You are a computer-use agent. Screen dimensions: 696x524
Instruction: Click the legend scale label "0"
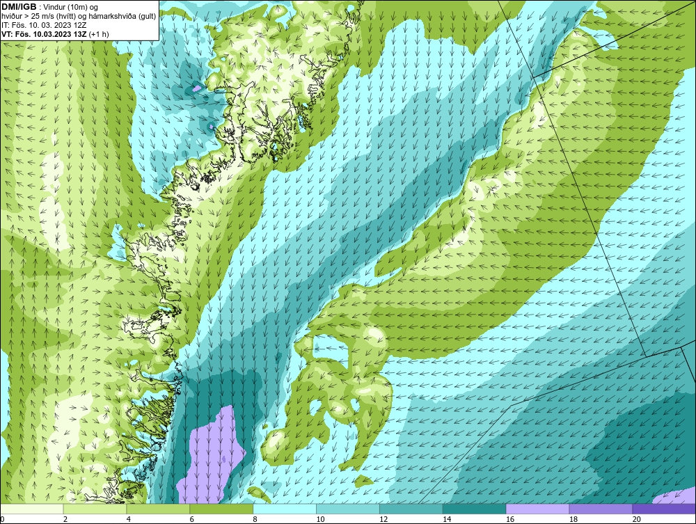tap(2, 519)
